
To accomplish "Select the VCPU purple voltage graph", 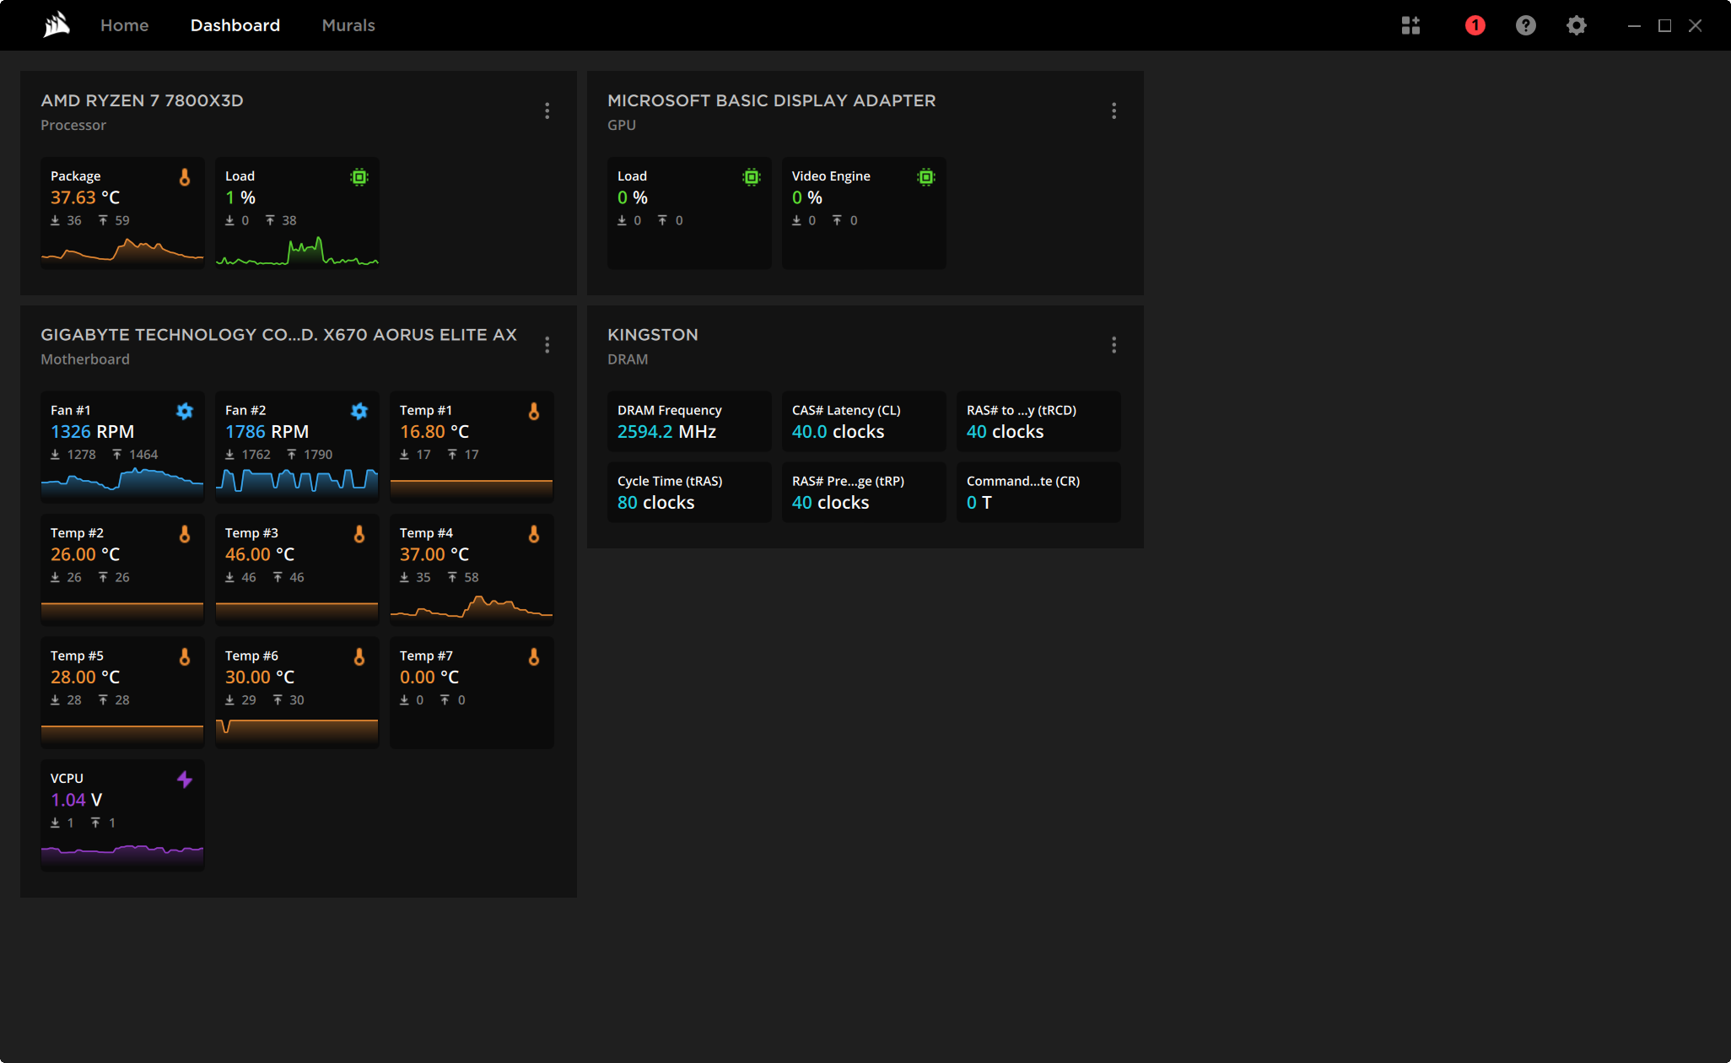I will point(122,855).
